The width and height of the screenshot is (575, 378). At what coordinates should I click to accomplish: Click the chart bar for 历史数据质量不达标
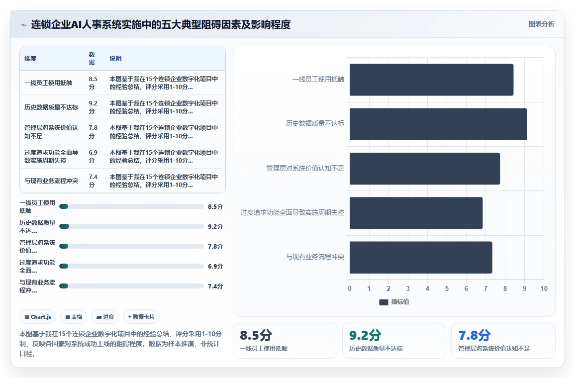click(438, 124)
